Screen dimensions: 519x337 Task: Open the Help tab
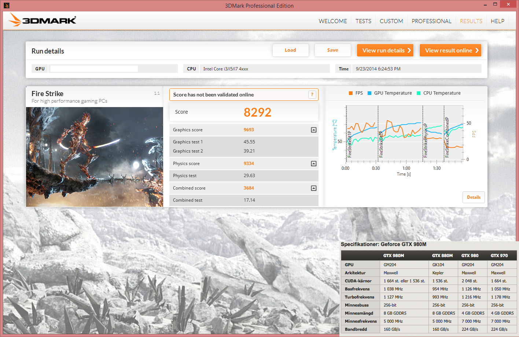[x=497, y=21]
